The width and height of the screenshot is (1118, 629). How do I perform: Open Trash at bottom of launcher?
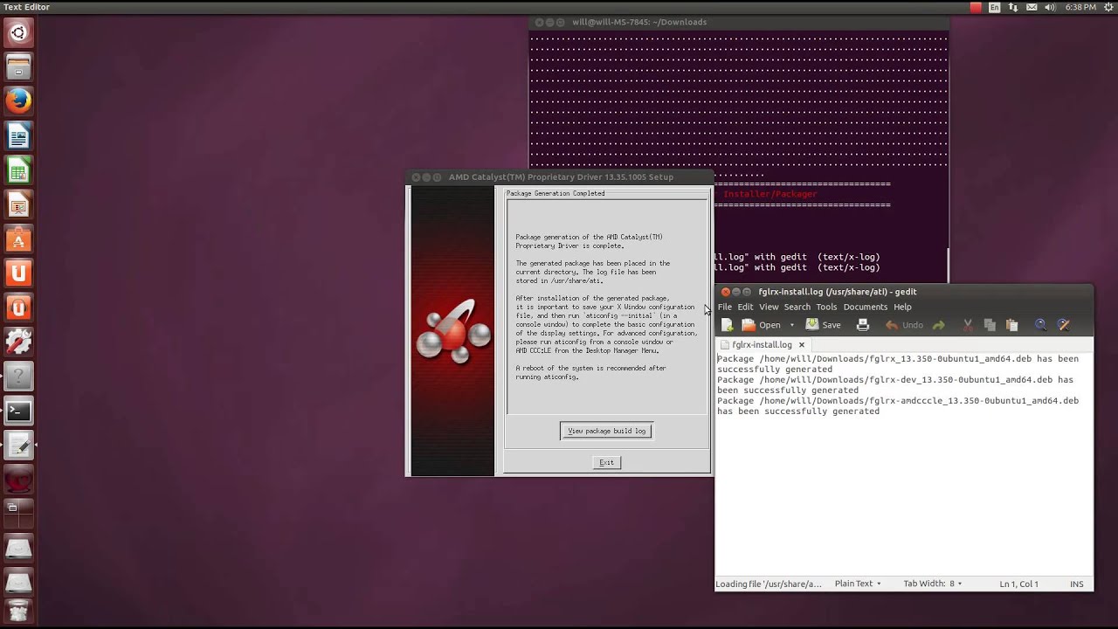[x=18, y=611]
